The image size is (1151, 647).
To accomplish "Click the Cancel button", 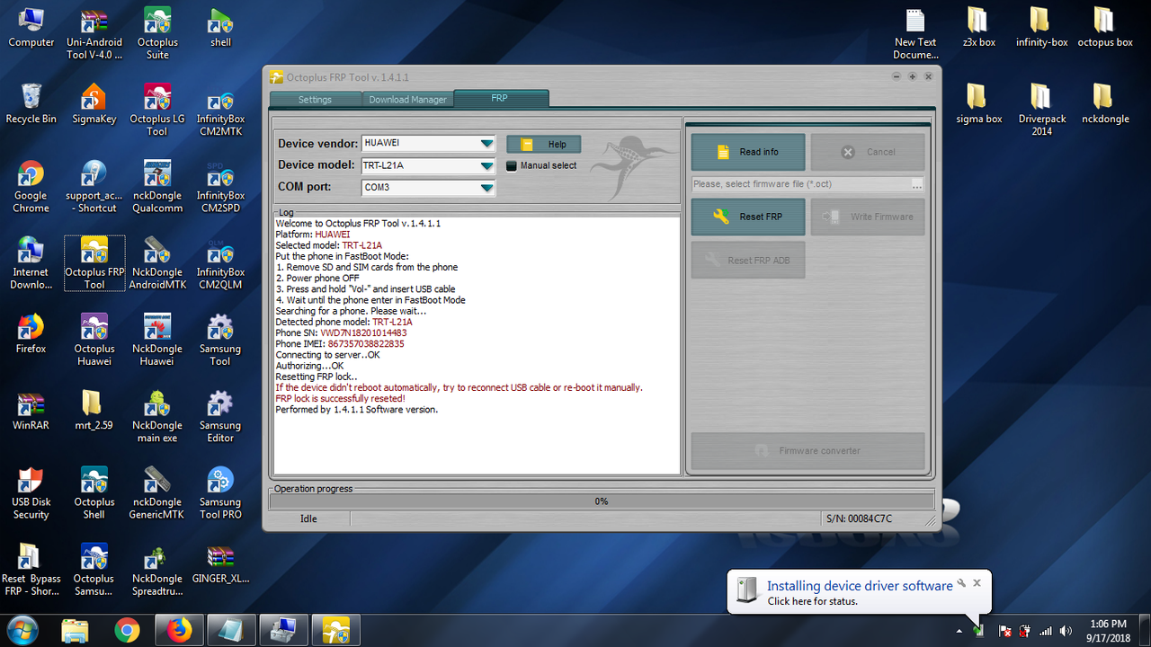I will tap(868, 152).
